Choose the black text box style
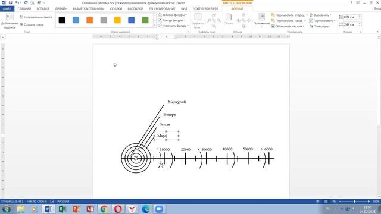Screen dimensions: 381x214 click(x=62, y=20)
